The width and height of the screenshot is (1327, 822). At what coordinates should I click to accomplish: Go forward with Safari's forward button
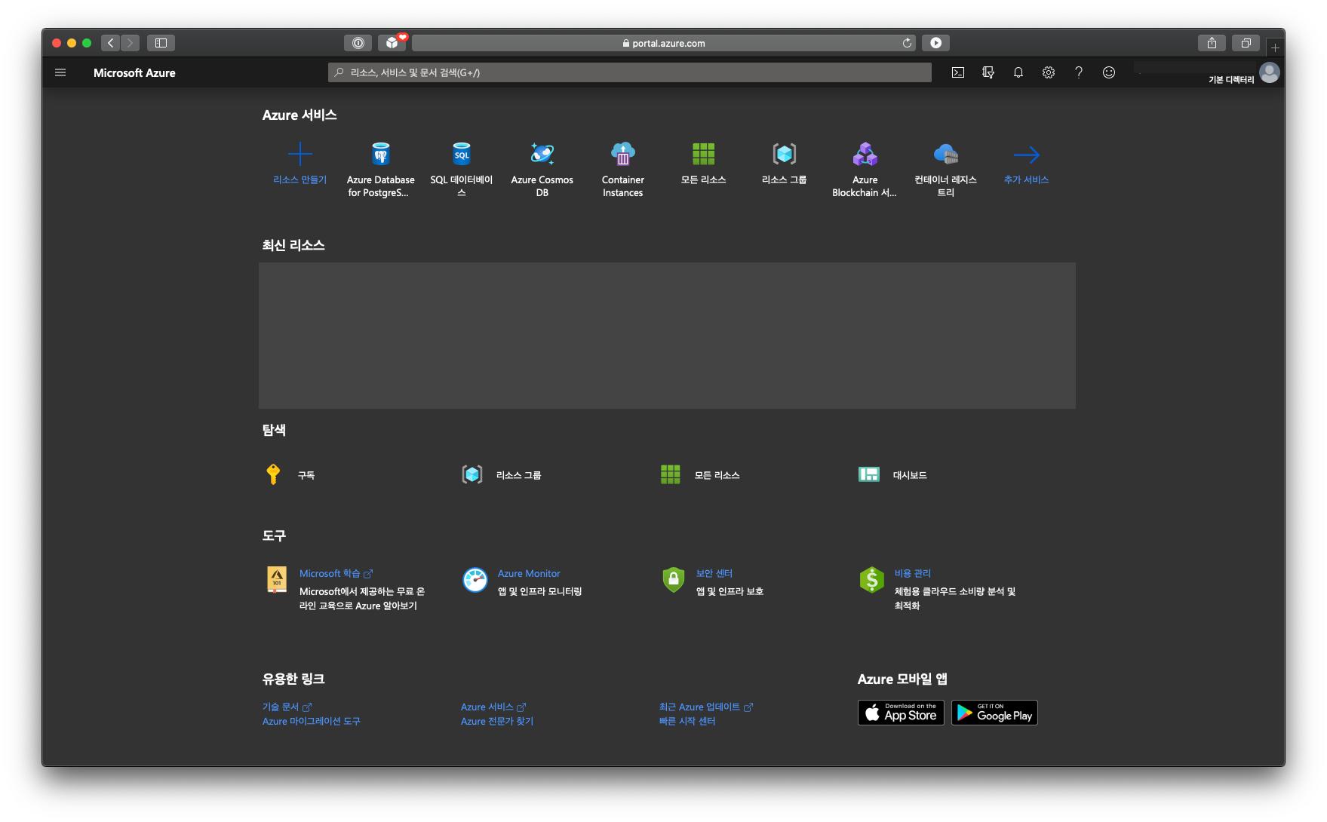(130, 43)
